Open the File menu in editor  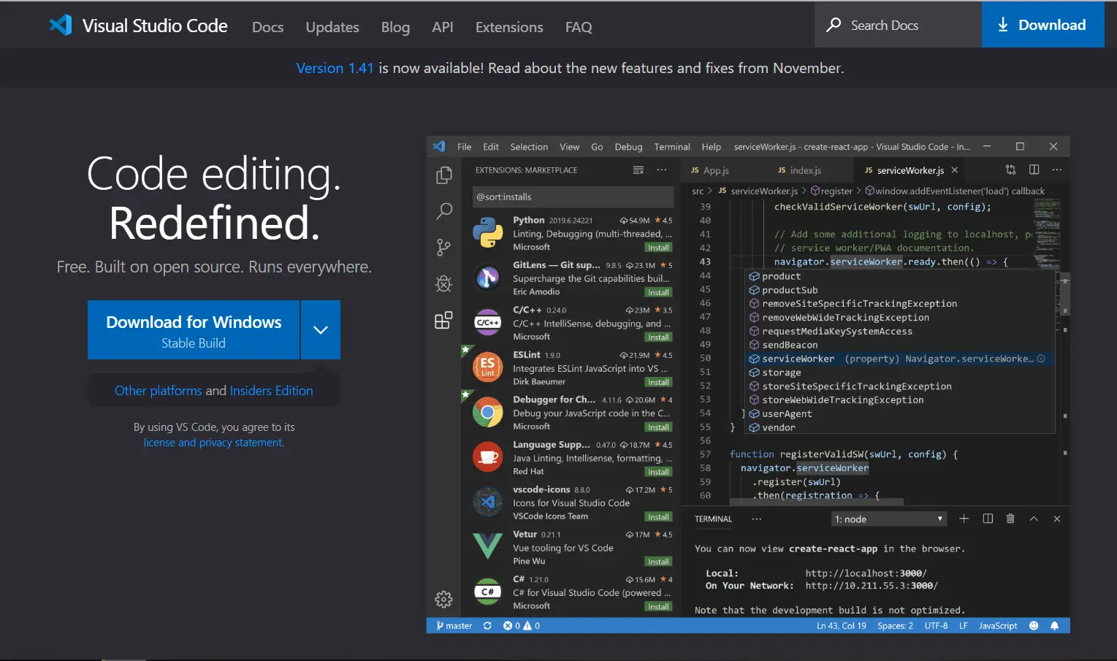coord(464,147)
